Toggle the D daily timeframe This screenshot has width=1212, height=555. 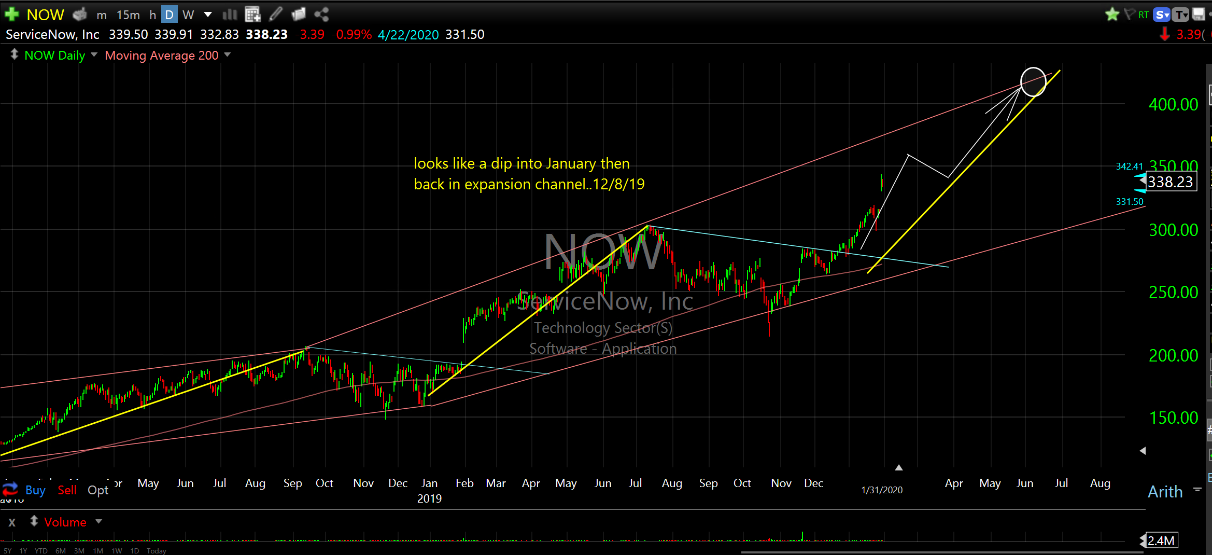pyautogui.click(x=169, y=15)
